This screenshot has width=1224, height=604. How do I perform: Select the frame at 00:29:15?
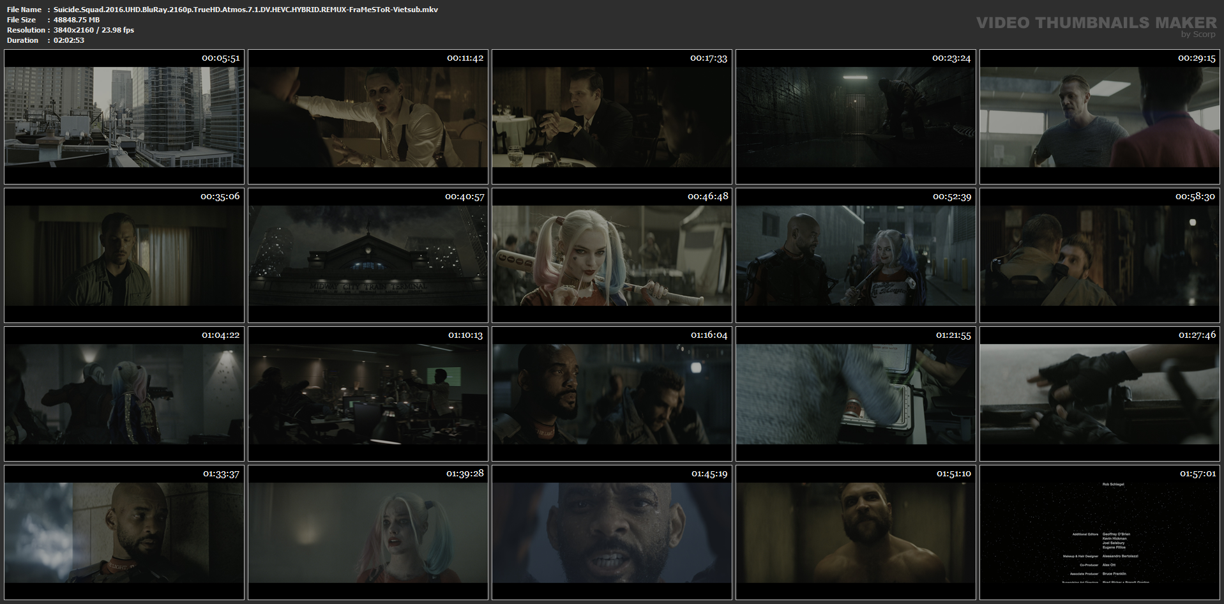click(x=1099, y=117)
